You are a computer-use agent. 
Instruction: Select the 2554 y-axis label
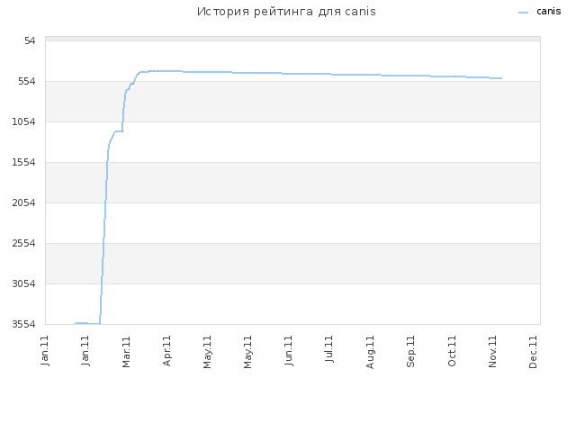click(x=24, y=243)
